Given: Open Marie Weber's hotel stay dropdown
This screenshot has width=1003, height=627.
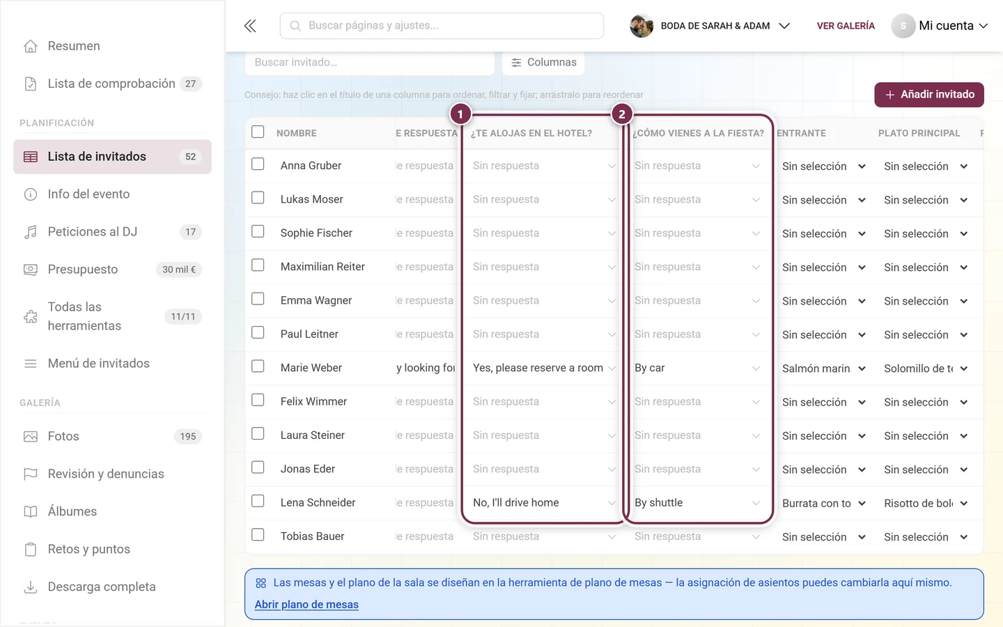Looking at the screenshot, I should tap(544, 368).
